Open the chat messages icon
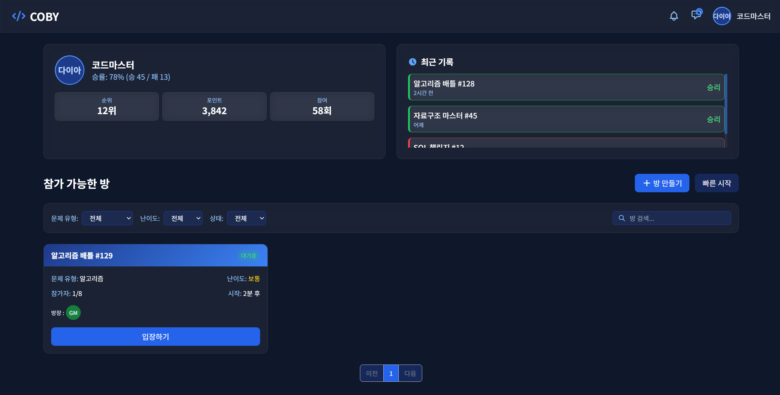The width and height of the screenshot is (780, 395). pyautogui.click(x=696, y=14)
